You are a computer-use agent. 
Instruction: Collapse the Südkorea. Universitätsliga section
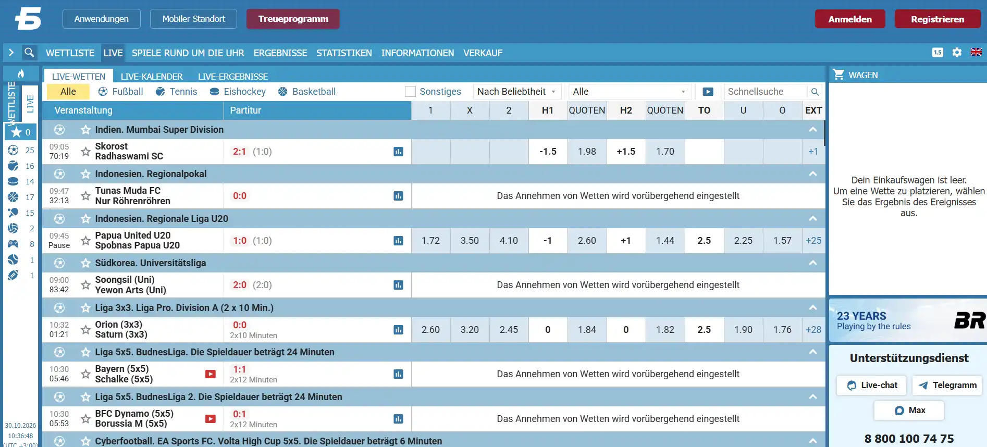pyautogui.click(x=812, y=263)
